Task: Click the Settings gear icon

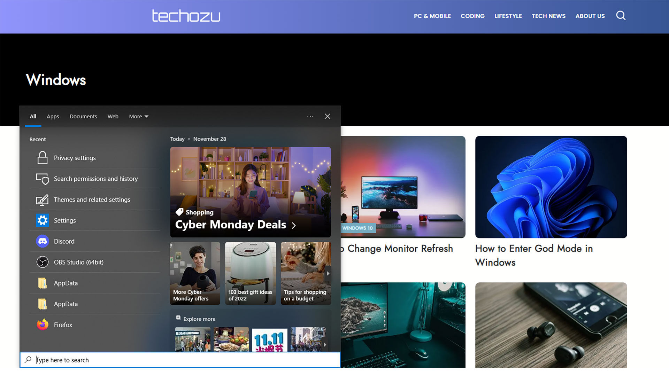Action: (x=42, y=220)
